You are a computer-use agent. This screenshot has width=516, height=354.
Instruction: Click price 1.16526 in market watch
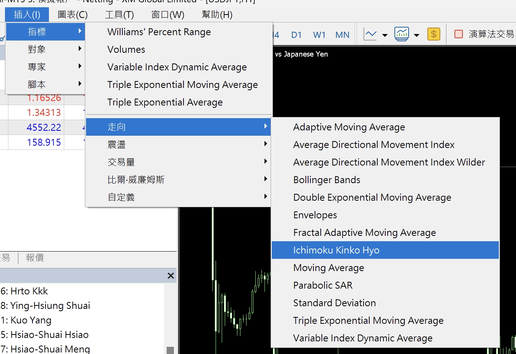pyautogui.click(x=44, y=98)
